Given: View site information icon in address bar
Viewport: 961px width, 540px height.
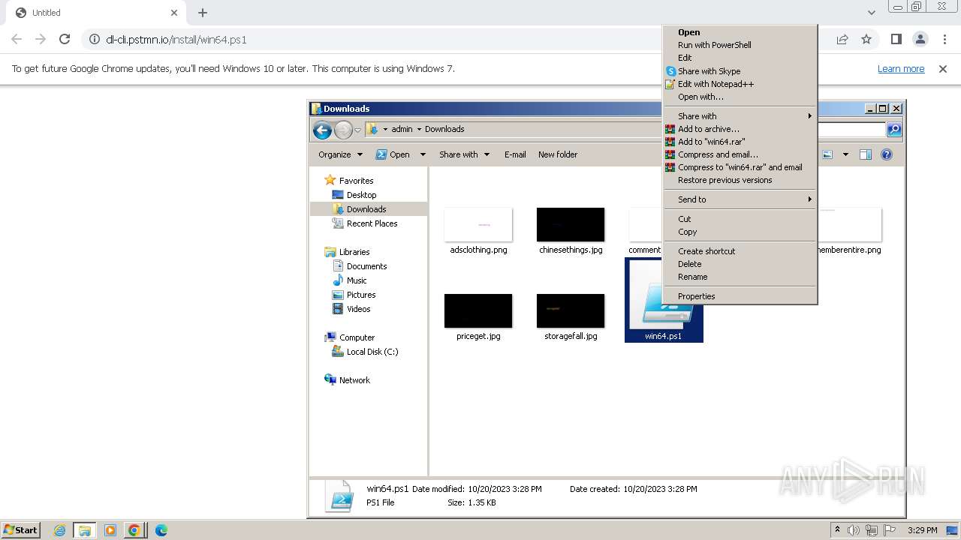Looking at the screenshot, I should click(x=94, y=39).
